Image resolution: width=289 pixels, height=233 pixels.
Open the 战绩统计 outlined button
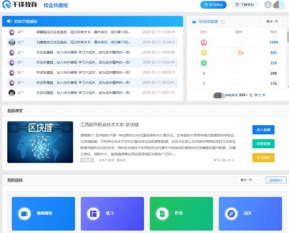point(276,180)
